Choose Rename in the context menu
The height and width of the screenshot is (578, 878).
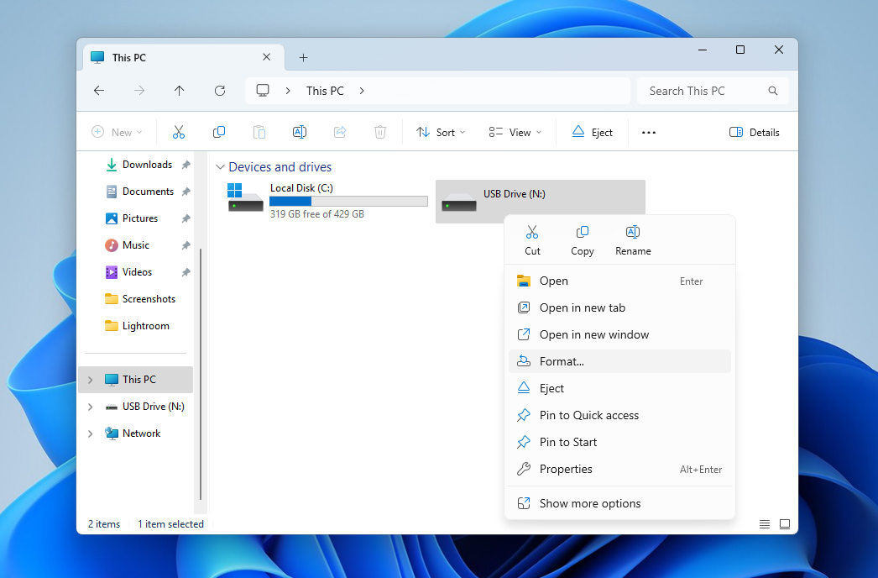click(633, 240)
